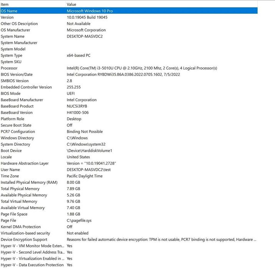Select the BIOS Mode row

tap(129, 93)
